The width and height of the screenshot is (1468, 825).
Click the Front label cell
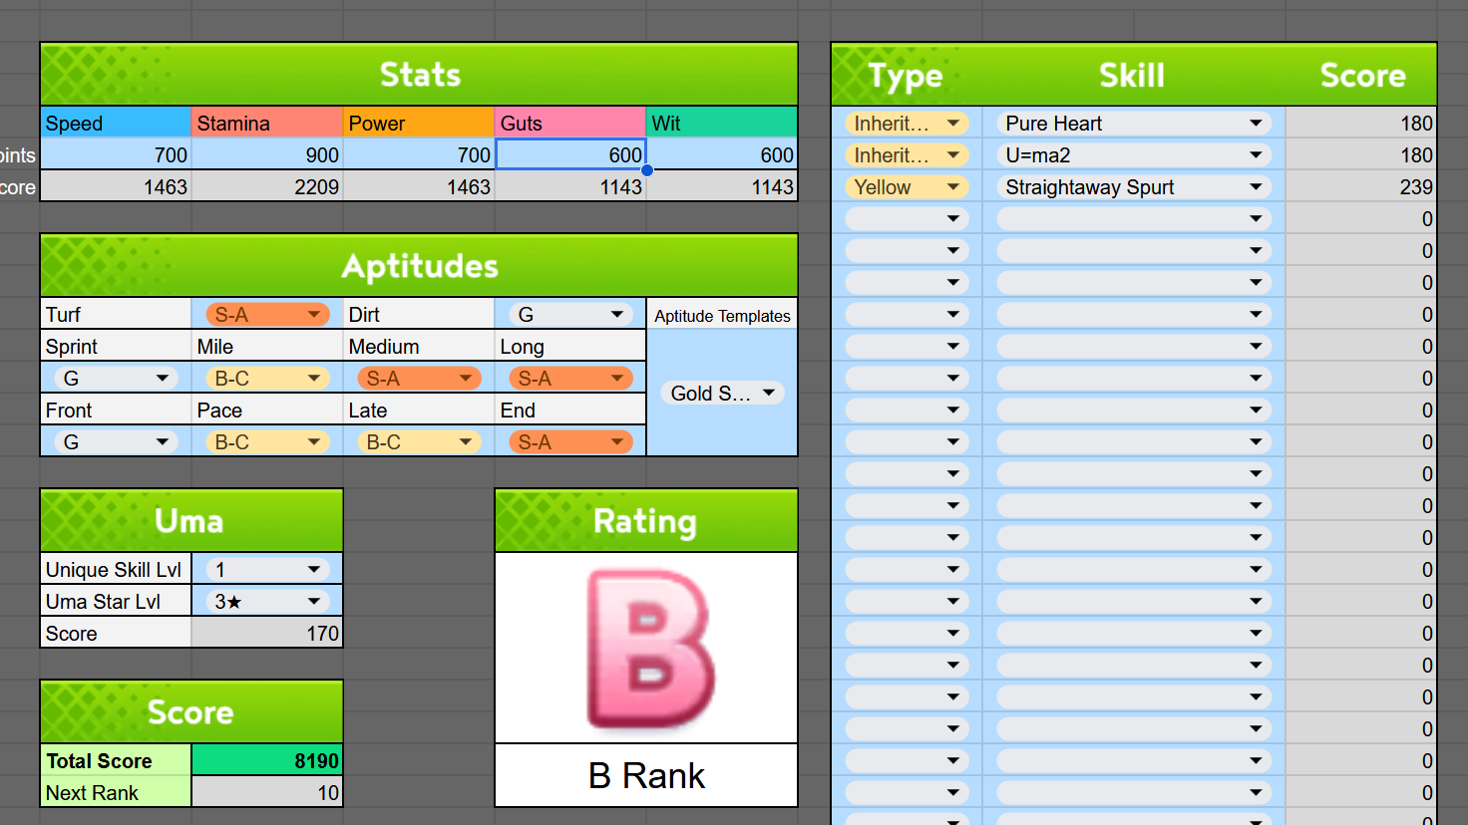coord(116,410)
